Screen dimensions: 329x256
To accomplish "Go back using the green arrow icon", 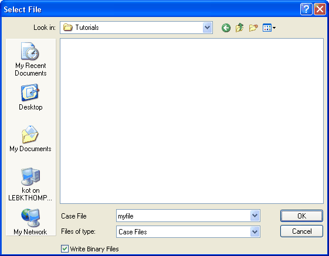I will click(x=226, y=28).
